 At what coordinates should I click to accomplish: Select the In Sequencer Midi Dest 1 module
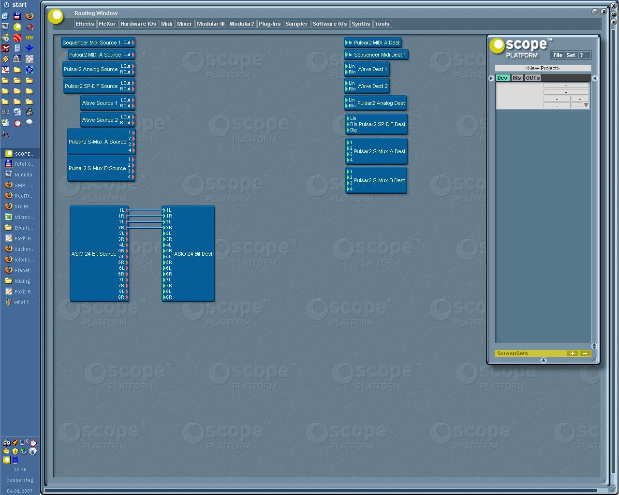377,55
